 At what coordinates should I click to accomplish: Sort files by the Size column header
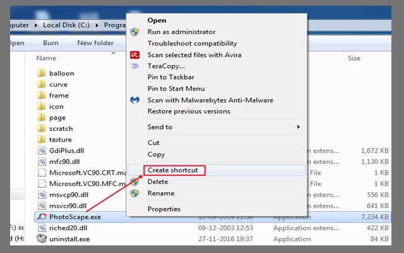[354, 58]
